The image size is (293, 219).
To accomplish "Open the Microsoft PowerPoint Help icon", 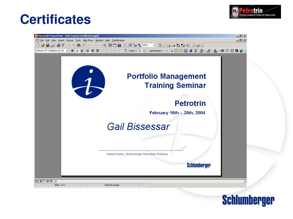I will [x=160, y=45].
